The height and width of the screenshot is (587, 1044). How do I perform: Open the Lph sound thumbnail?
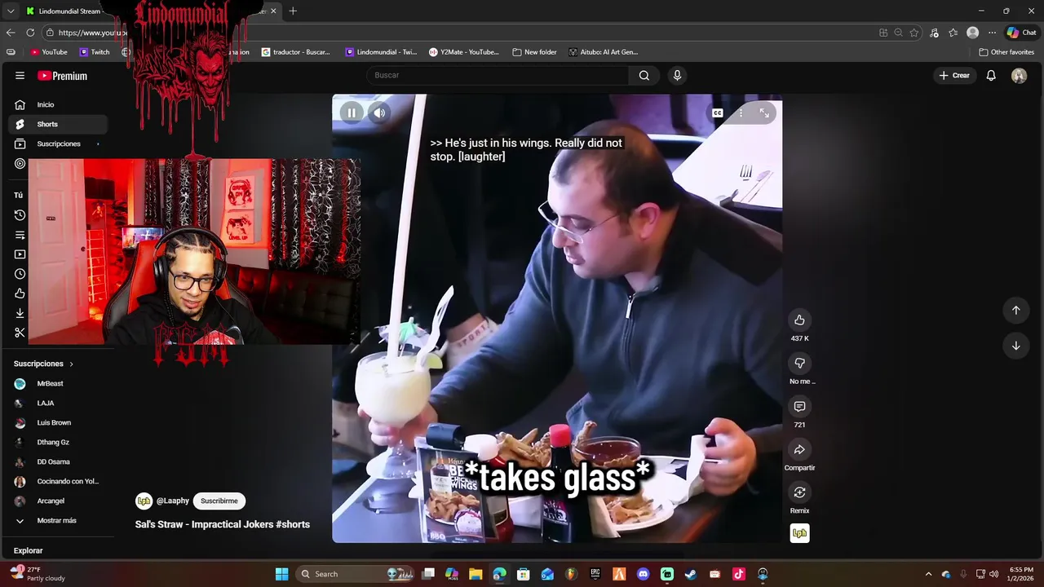pos(799,533)
